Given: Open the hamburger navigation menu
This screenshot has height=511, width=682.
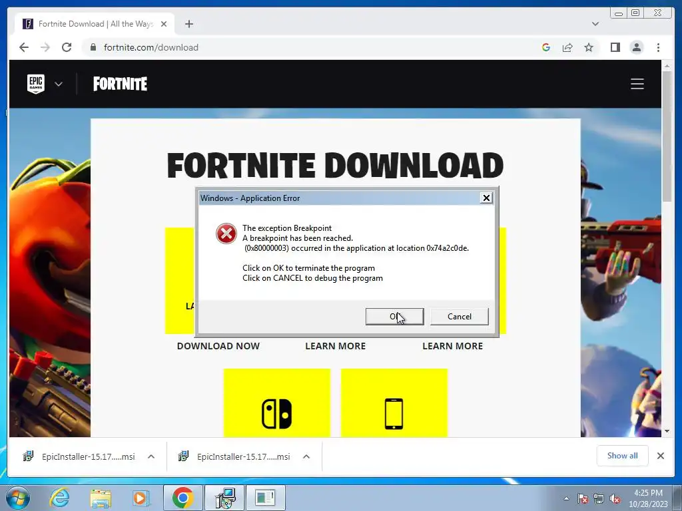Looking at the screenshot, I should pyautogui.click(x=637, y=84).
